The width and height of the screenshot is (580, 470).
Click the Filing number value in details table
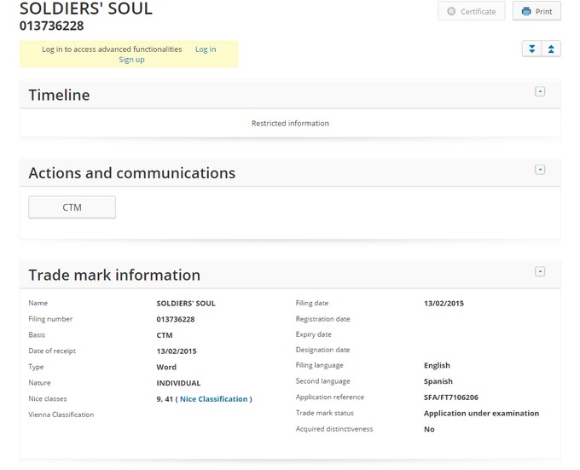click(x=176, y=319)
